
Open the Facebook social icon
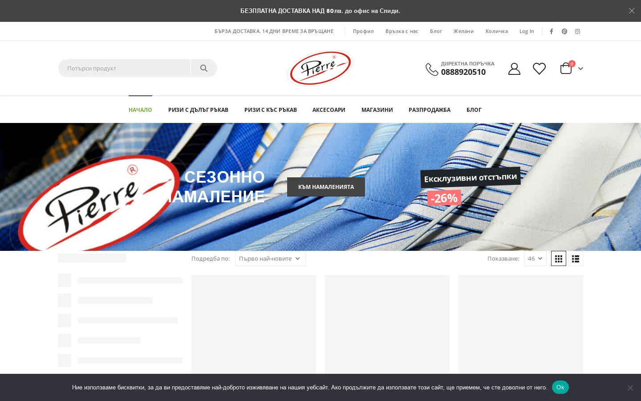coord(552,31)
